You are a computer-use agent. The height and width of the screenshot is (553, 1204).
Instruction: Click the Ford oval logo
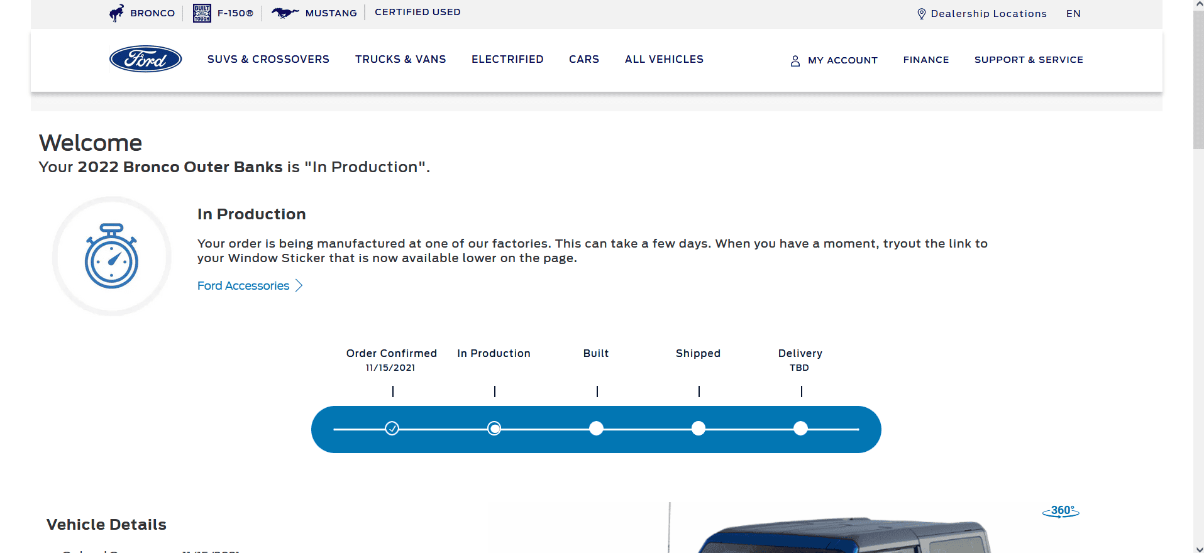coord(146,59)
